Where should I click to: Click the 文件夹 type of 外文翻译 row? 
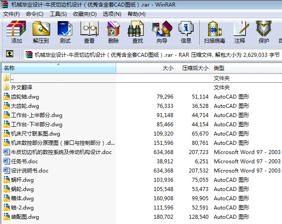coord(222,88)
